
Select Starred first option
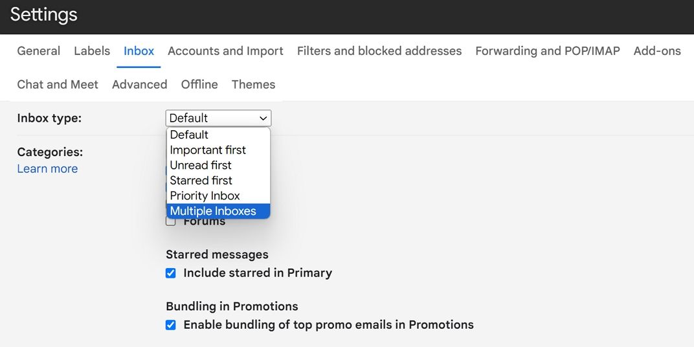(201, 181)
